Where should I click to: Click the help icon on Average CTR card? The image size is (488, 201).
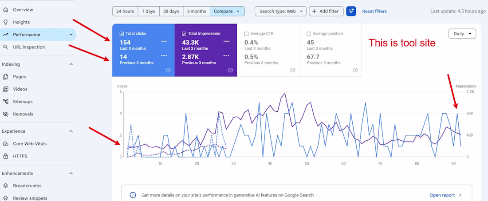pos(292,70)
